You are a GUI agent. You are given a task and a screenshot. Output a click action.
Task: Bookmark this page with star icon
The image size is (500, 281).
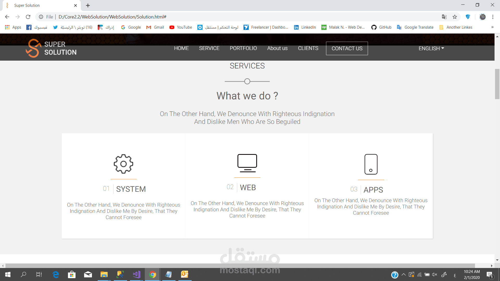tap(455, 17)
